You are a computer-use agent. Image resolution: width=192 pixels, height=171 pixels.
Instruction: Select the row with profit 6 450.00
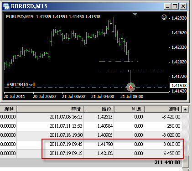91,153
